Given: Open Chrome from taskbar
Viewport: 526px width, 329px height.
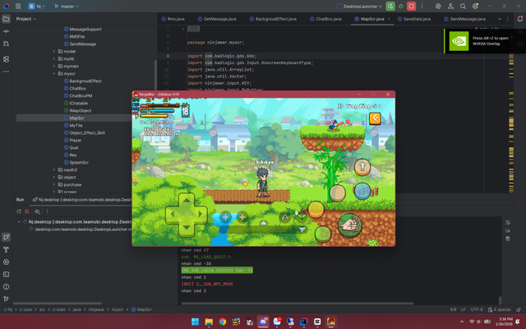Looking at the screenshot, I should [x=222, y=322].
